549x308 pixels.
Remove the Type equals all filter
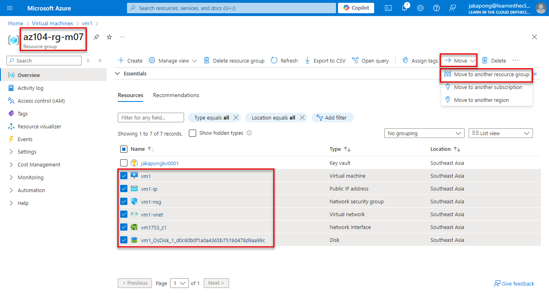pos(236,118)
